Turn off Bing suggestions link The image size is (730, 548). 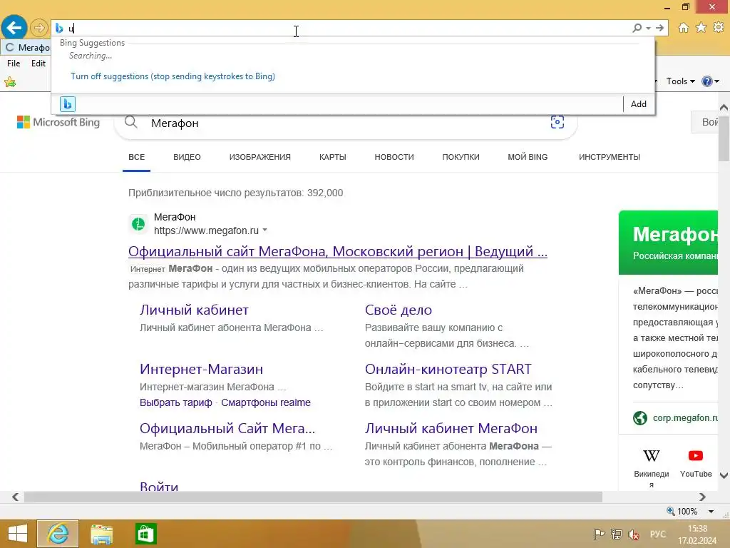click(173, 76)
